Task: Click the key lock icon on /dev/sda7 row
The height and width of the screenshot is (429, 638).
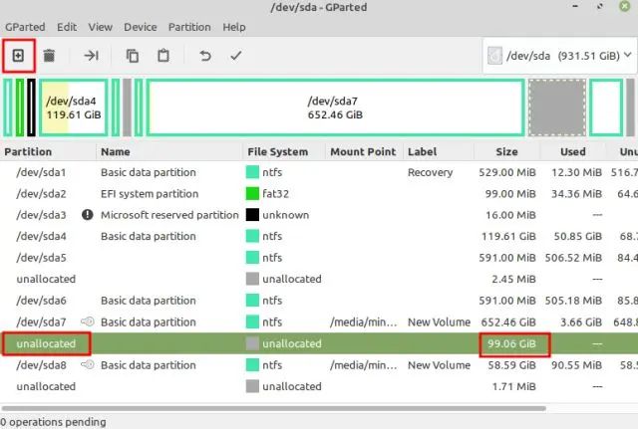Action: [88, 322]
